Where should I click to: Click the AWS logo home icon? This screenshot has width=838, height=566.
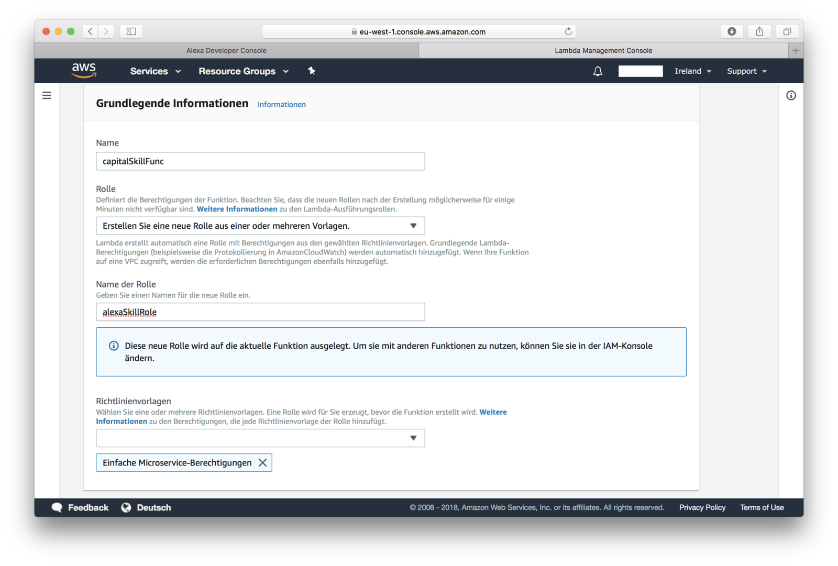[x=84, y=71]
